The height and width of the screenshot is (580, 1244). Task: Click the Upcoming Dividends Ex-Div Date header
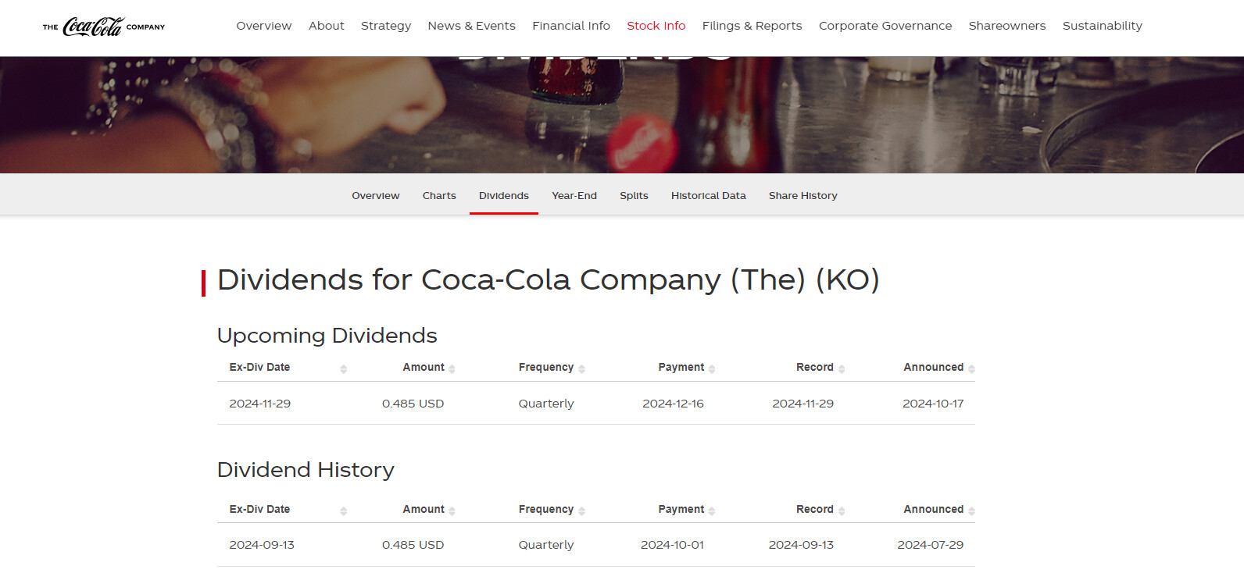[259, 367]
